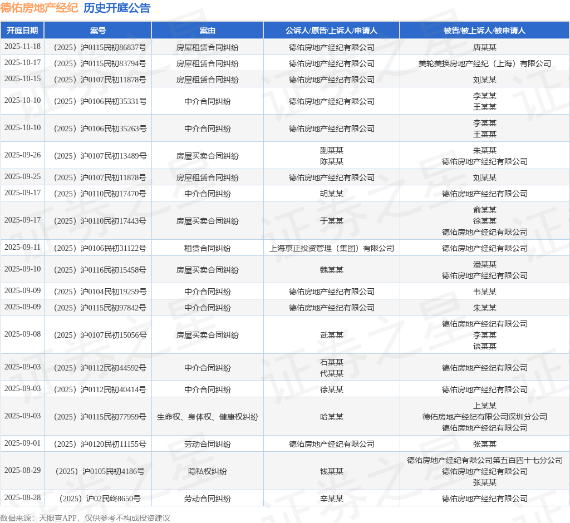Click the date 2025-10-17
570x523 pixels.
click(x=22, y=63)
